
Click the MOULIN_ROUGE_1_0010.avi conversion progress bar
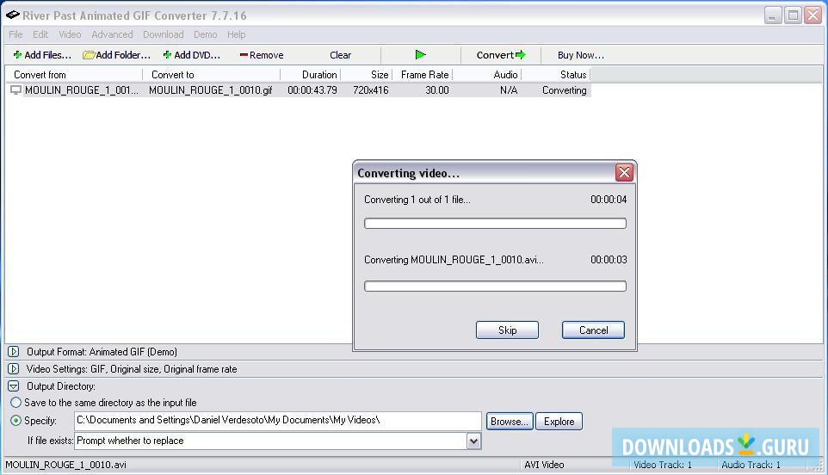[495, 286]
